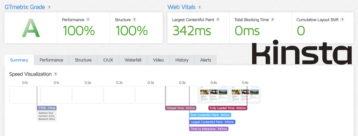The width and height of the screenshot is (358, 136).
Task: Open the Web Vitals help icon
Action: [x=200, y=7]
